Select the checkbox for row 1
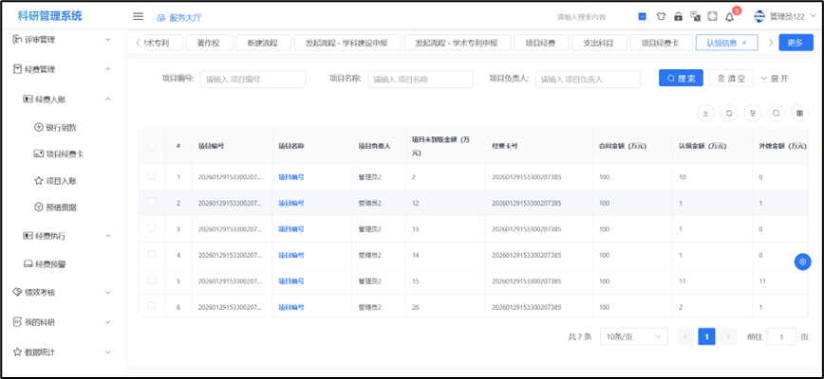Viewport: 824px width, 379px height. click(152, 176)
